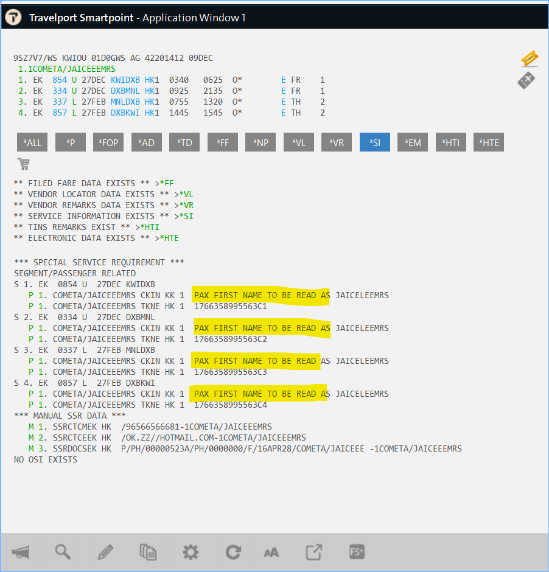
Task: Click blue city pair DXBKWI in segment 4
Action: (x=125, y=113)
